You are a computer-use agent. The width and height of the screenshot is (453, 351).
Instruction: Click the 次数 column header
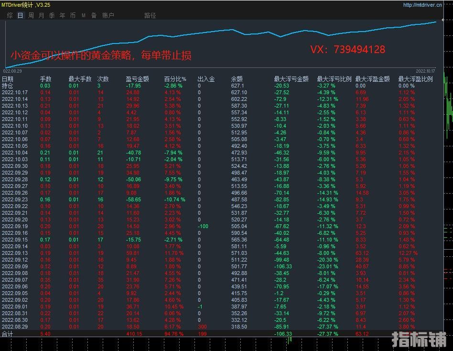[103, 79]
